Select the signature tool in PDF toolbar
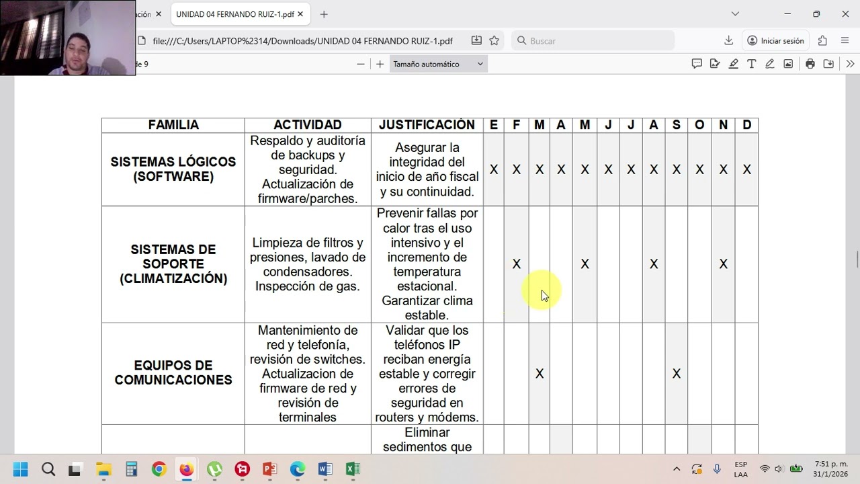This screenshot has height=484, width=860. point(715,64)
